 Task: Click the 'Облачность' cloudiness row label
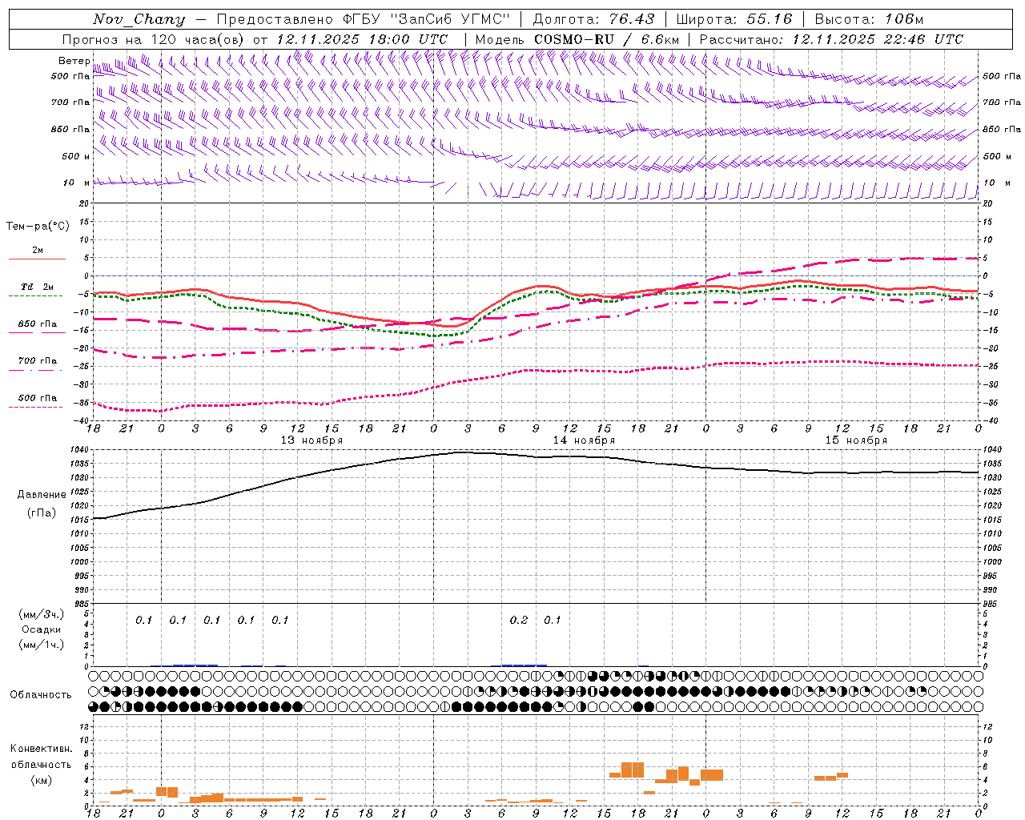41,695
